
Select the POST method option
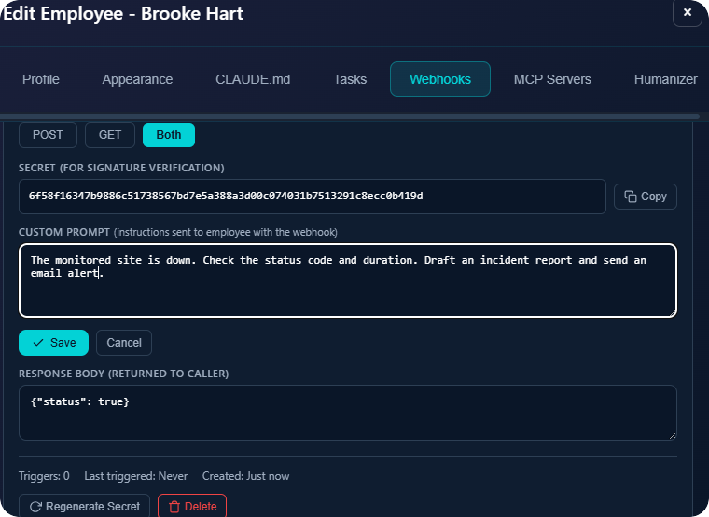48,135
